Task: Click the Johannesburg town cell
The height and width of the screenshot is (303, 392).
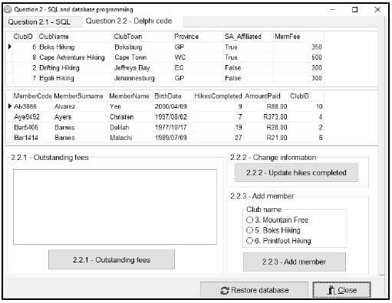Action: pyautogui.click(x=143, y=78)
